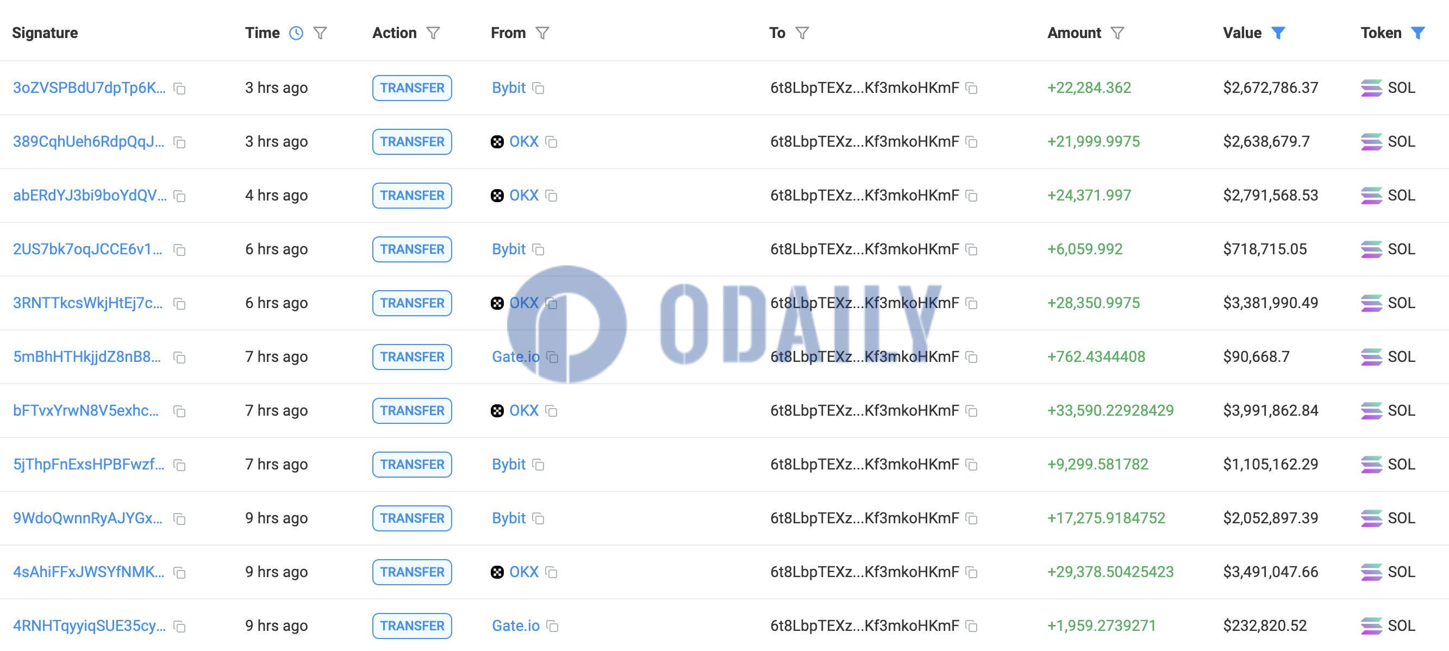This screenshot has height=651, width=1449.
Task: Open Bybit transfer in first row
Action: click(523, 87)
